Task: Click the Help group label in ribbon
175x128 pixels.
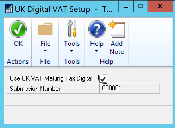Action: click(107, 62)
